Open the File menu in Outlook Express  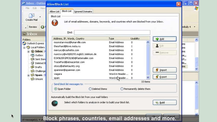27,8
